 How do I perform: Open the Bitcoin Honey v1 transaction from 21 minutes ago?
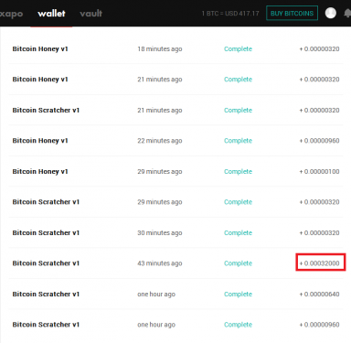click(175, 80)
